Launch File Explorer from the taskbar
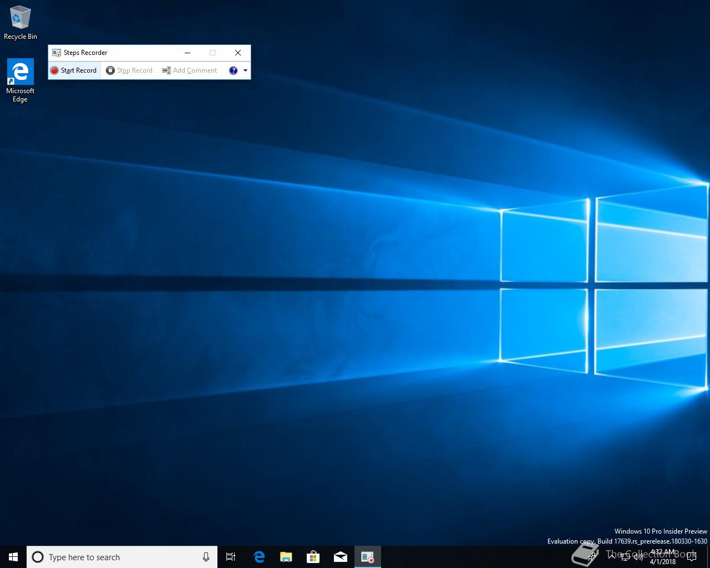 point(286,557)
